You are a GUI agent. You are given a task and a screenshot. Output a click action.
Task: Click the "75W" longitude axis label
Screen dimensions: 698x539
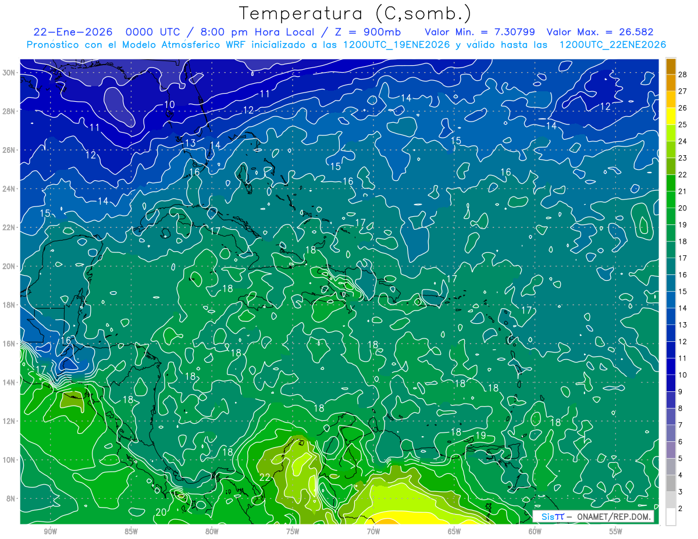click(293, 531)
